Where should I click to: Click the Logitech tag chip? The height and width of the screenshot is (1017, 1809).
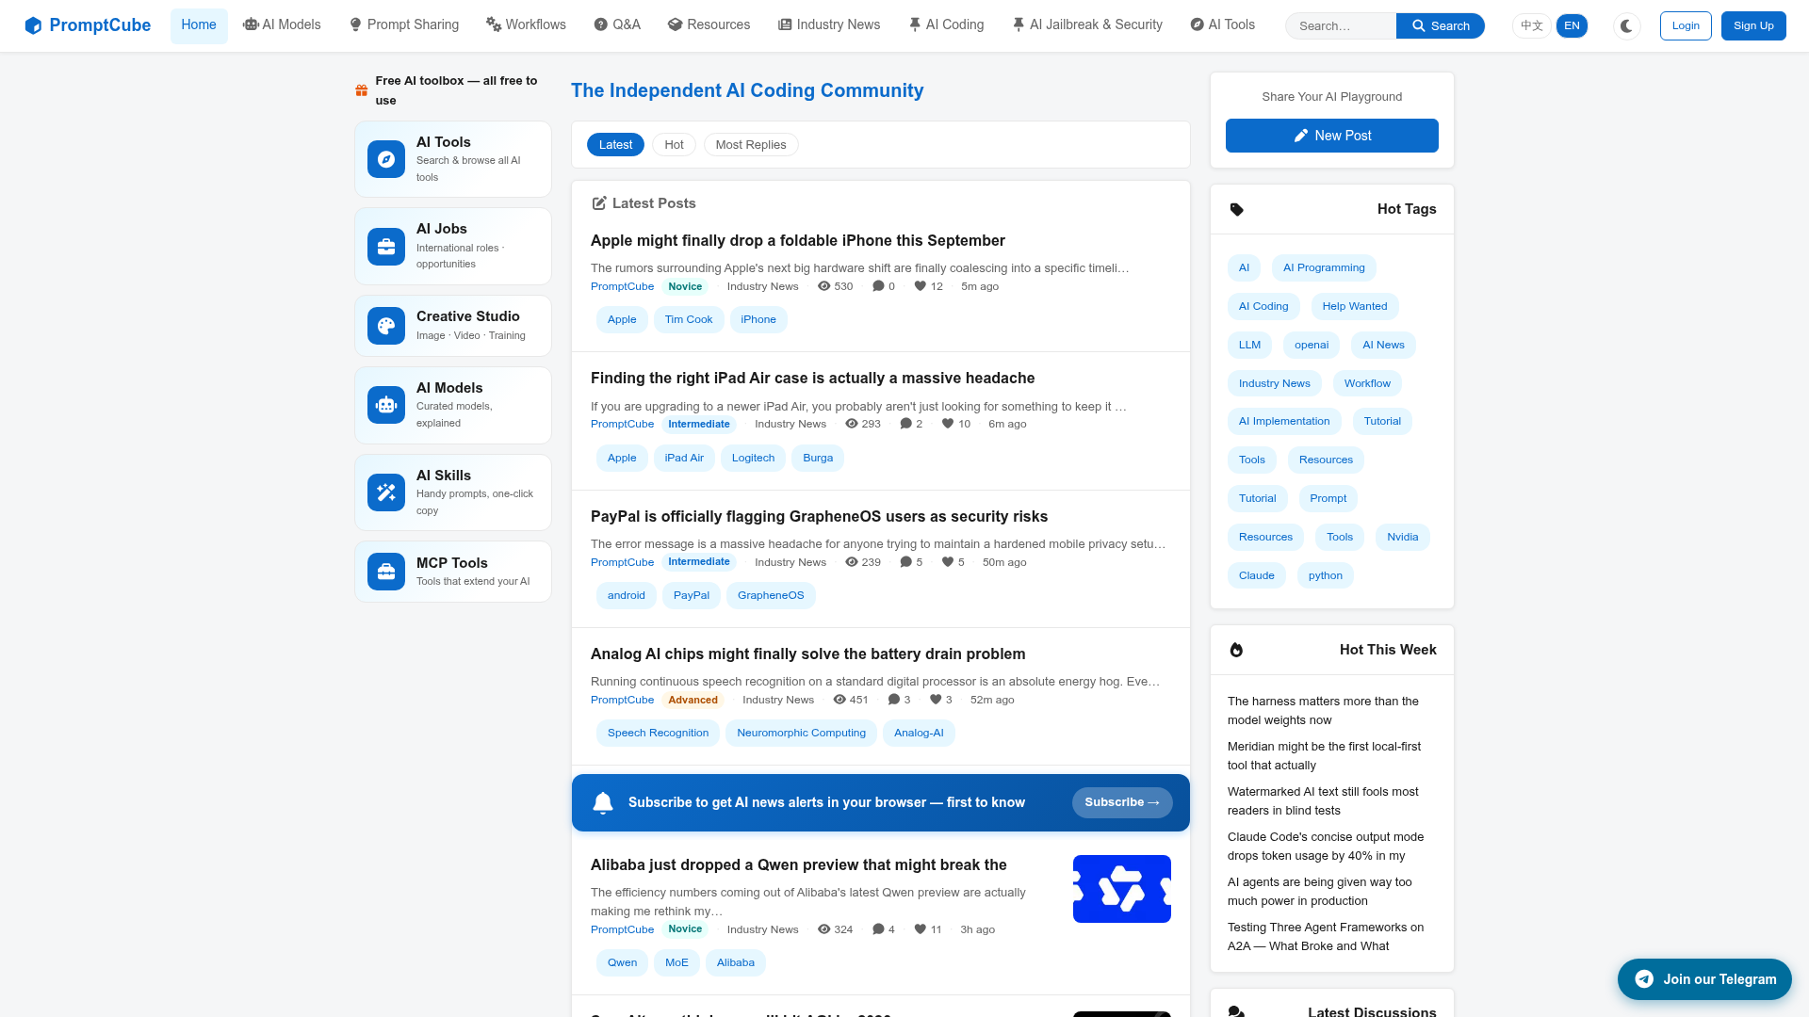coord(753,459)
